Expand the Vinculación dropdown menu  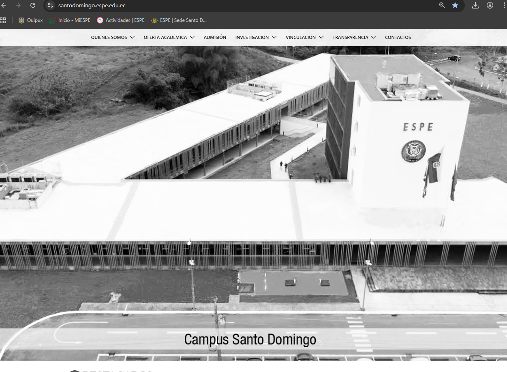(304, 37)
